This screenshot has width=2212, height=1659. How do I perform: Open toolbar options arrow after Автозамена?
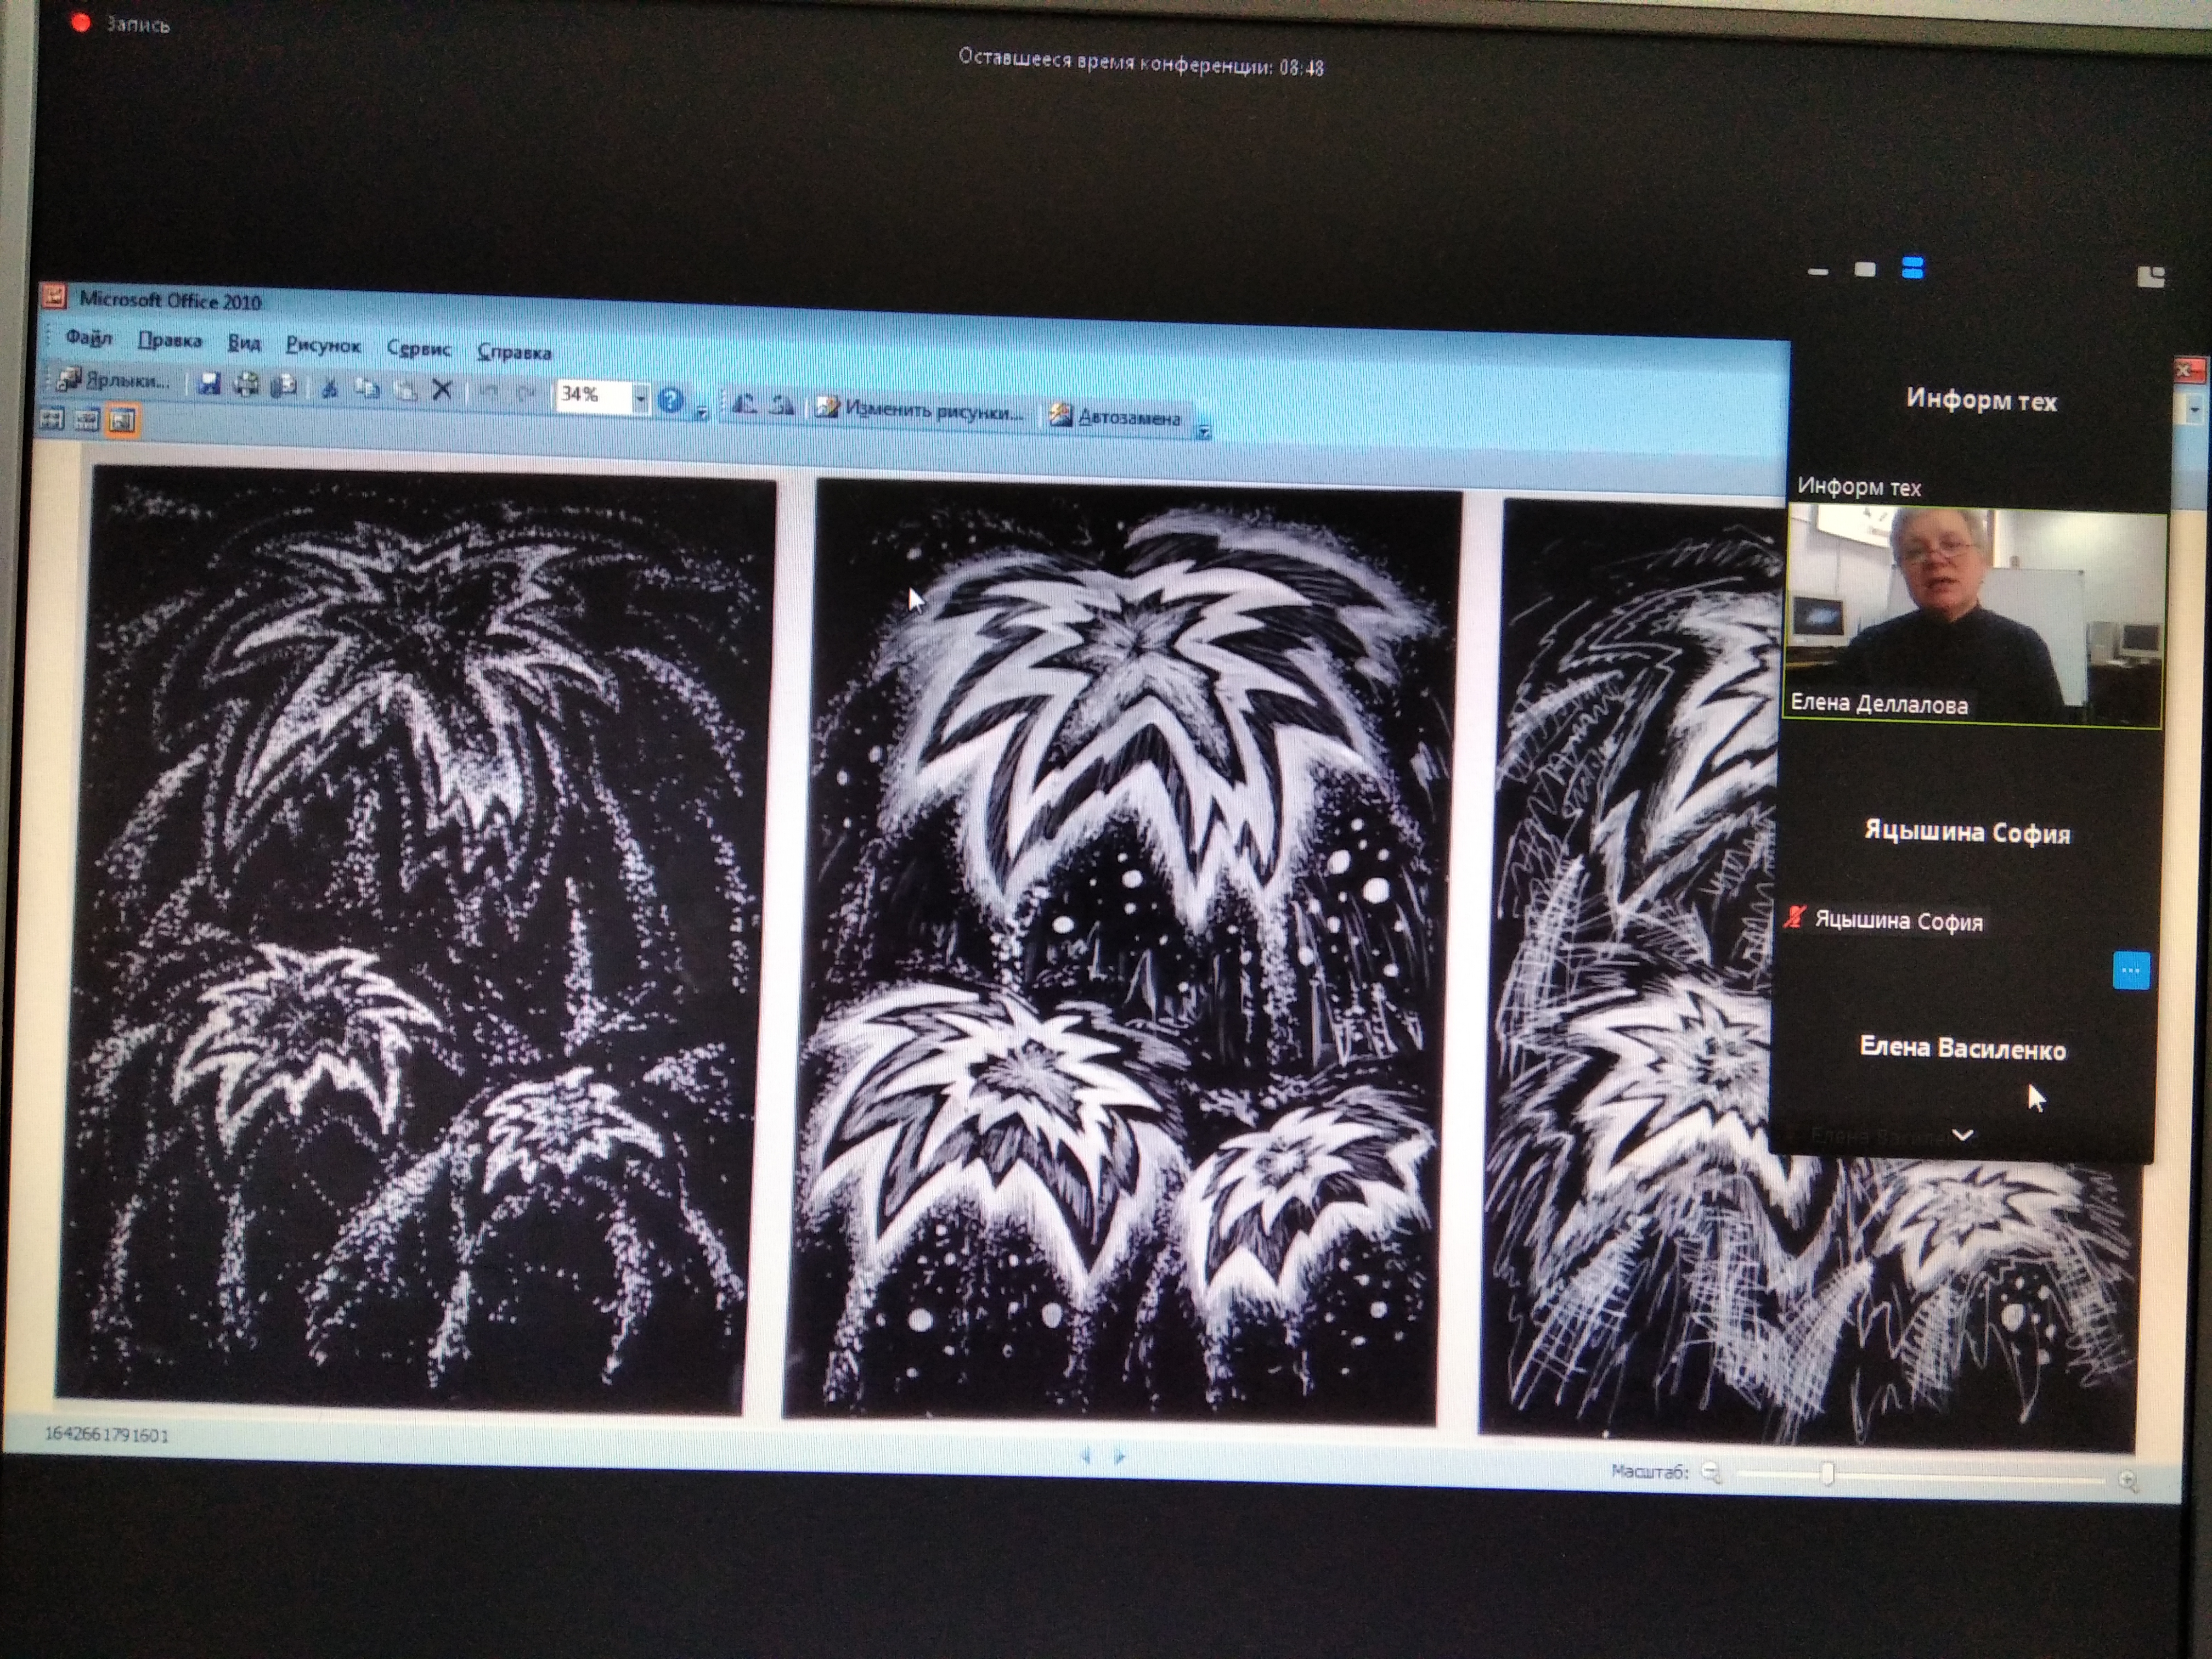tap(1204, 431)
